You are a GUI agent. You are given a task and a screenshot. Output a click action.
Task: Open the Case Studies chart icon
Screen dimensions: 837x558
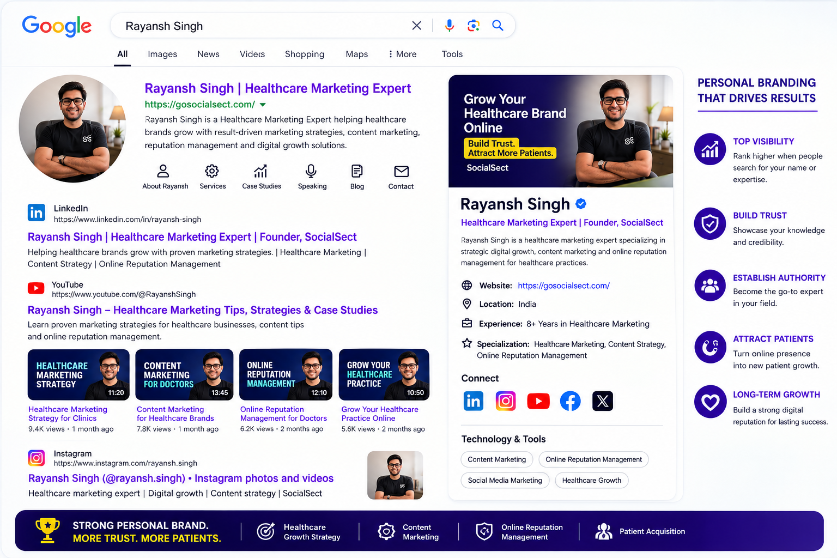point(260,171)
